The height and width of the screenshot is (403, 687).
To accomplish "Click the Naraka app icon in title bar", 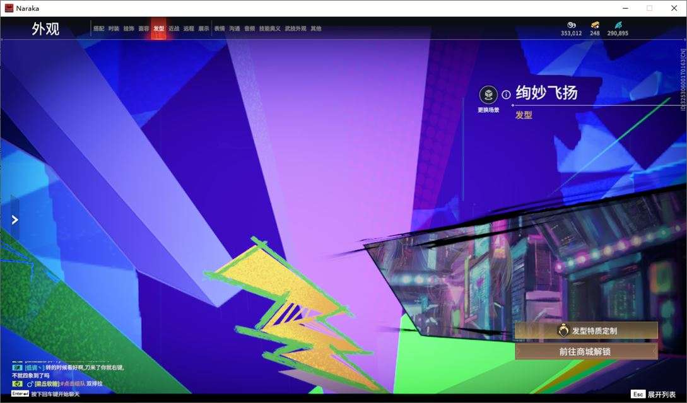I will [x=9, y=8].
